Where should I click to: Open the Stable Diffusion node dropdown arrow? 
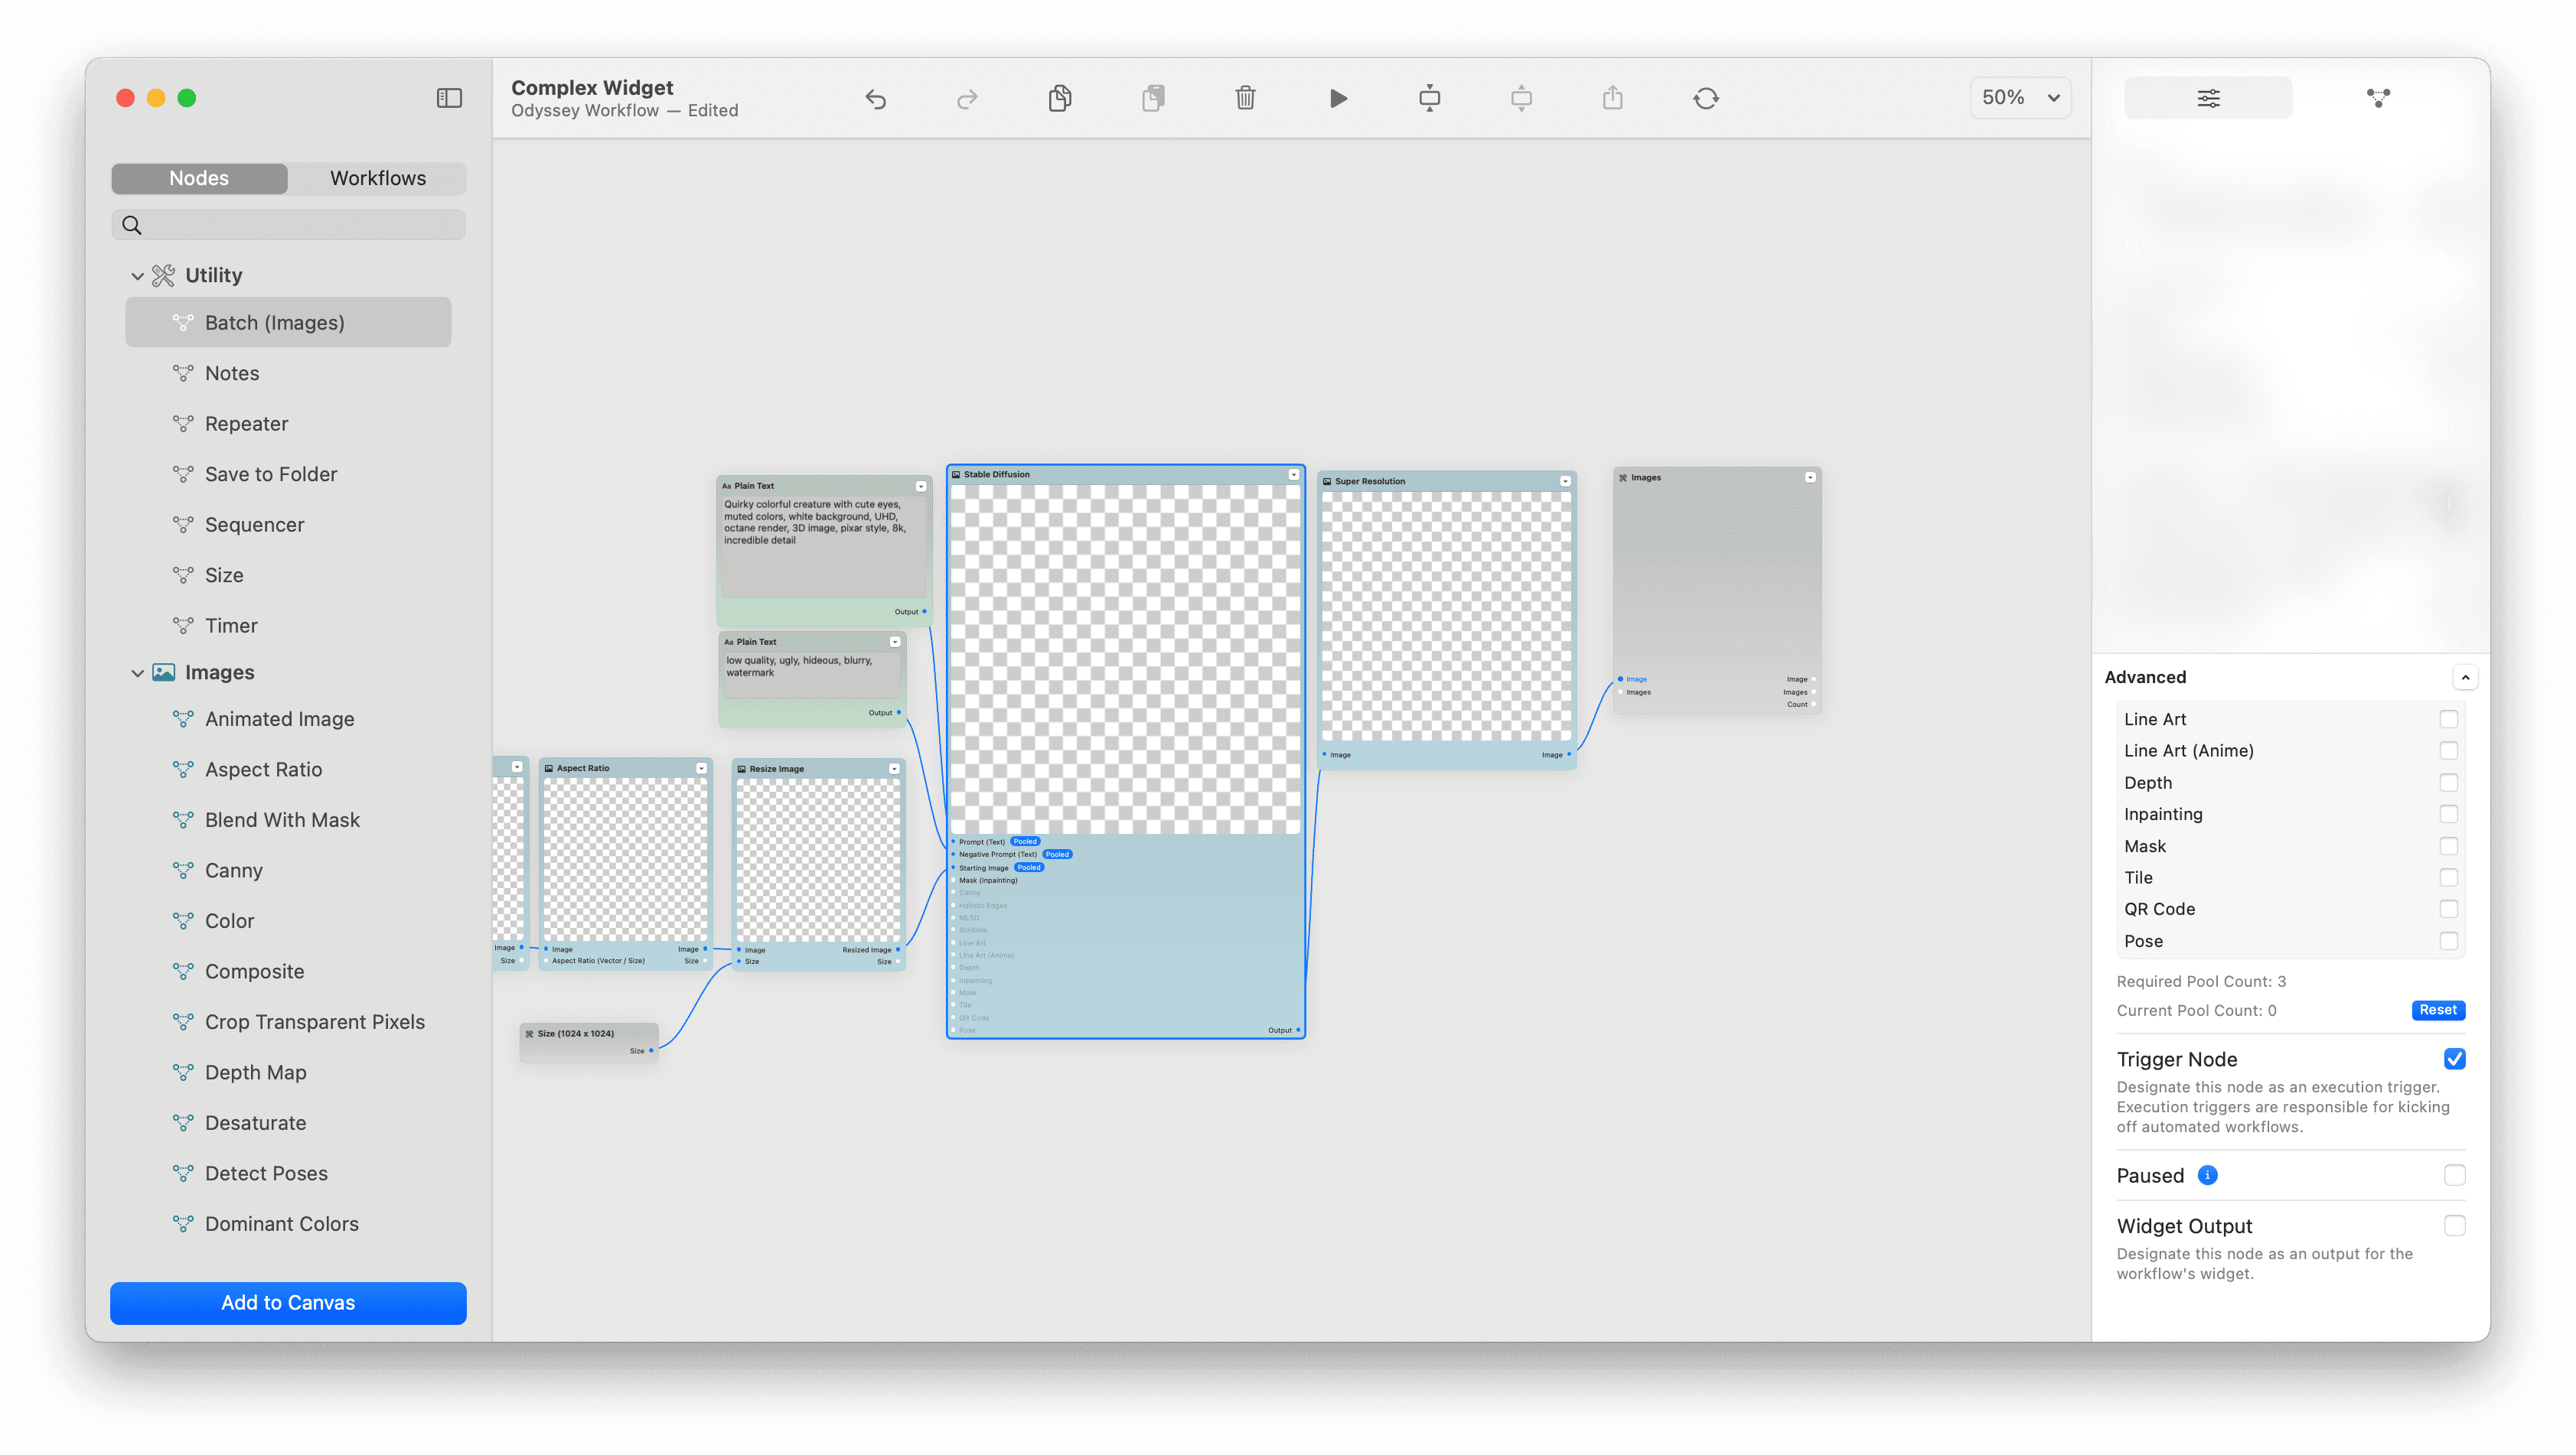point(1294,475)
